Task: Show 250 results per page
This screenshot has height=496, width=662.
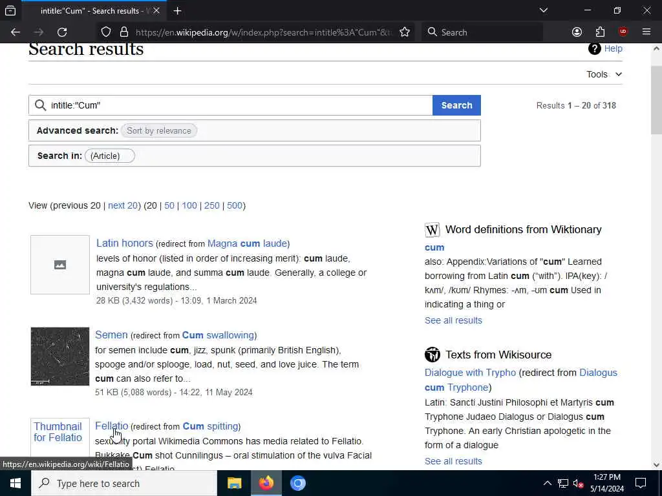Action: (212, 205)
